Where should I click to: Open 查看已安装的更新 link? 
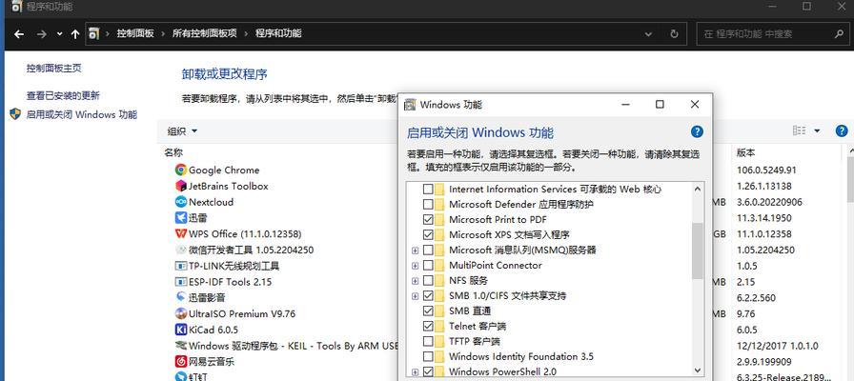tap(63, 96)
